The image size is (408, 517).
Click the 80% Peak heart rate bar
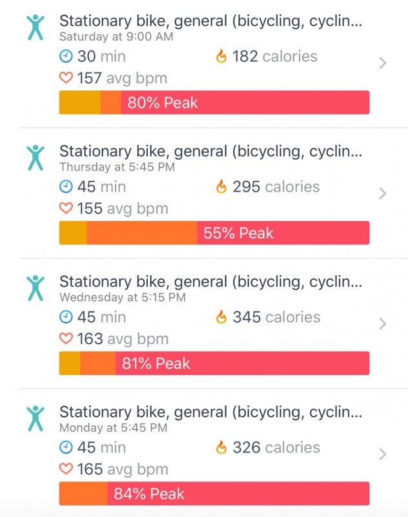pos(214,103)
